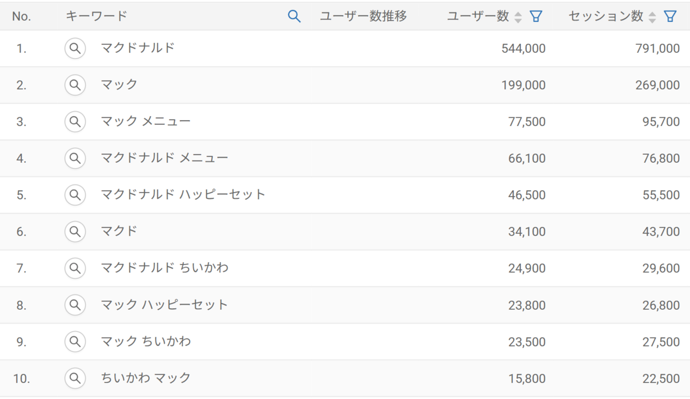
Task: Click the keyword search icon in the header
Action: (294, 17)
